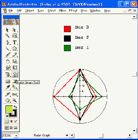This screenshot has width=138, height=140.
Task: Select the black arrow Selection tool
Action: [x=7, y=30]
